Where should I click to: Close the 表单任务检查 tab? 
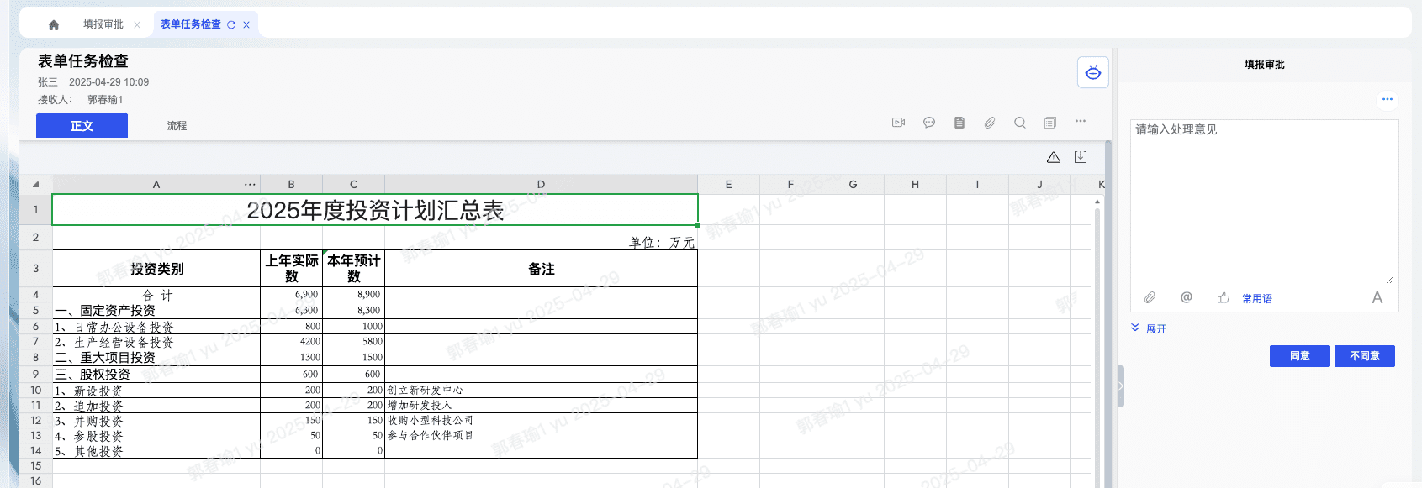246,25
